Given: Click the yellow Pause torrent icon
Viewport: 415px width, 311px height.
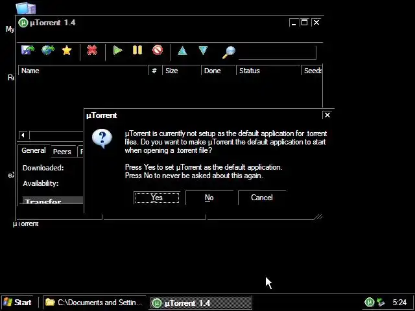Looking at the screenshot, I should [137, 50].
